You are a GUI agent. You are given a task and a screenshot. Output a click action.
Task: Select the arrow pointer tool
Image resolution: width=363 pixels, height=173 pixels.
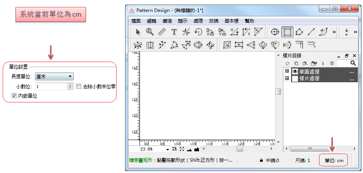click(x=138, y=32)
